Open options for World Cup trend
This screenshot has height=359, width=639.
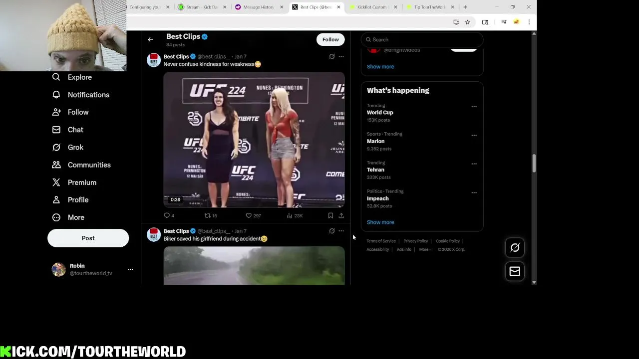tap(474, 106)
